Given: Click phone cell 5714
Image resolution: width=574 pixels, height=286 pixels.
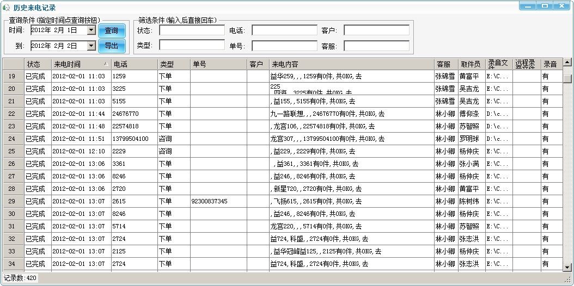Looking at the screenshot, I should (x=135, y=226).
